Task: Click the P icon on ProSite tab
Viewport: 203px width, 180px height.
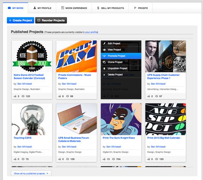Action: [x=135, y=8]
